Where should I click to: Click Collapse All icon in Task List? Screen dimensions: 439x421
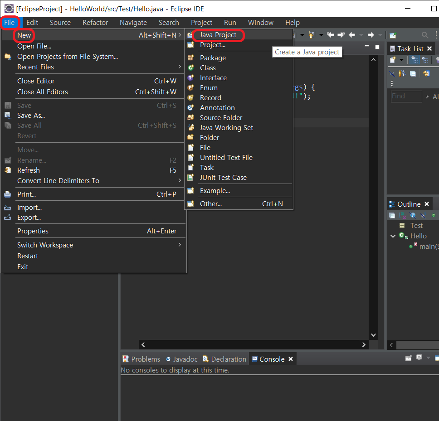click(413, 73)
